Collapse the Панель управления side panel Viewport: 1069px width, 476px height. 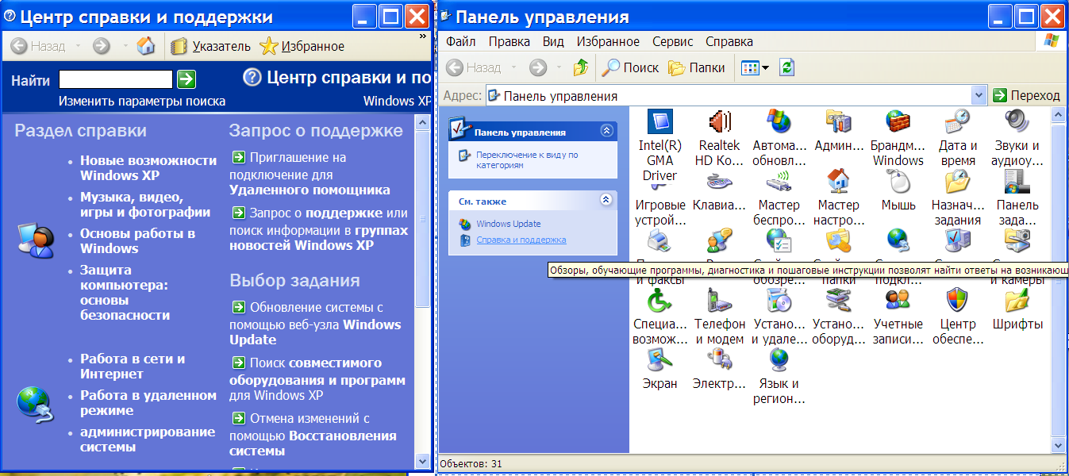607,131
